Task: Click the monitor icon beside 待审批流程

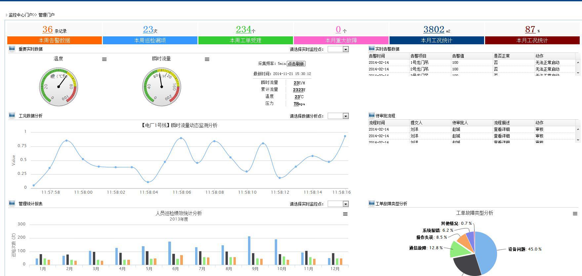Action: 371,116
